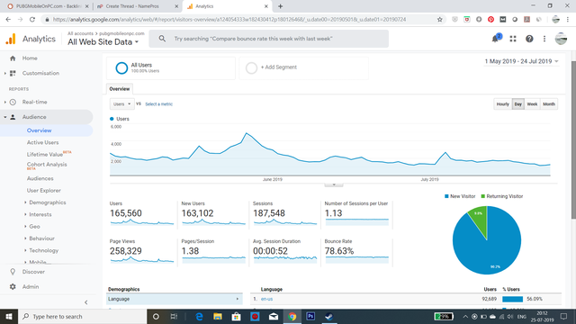
Task: Open the Active Users report
Action: 42,142
